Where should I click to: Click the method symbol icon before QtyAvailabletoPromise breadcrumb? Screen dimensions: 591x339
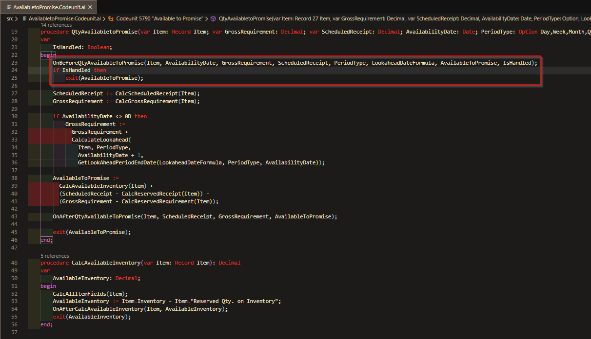click(213, 18)
